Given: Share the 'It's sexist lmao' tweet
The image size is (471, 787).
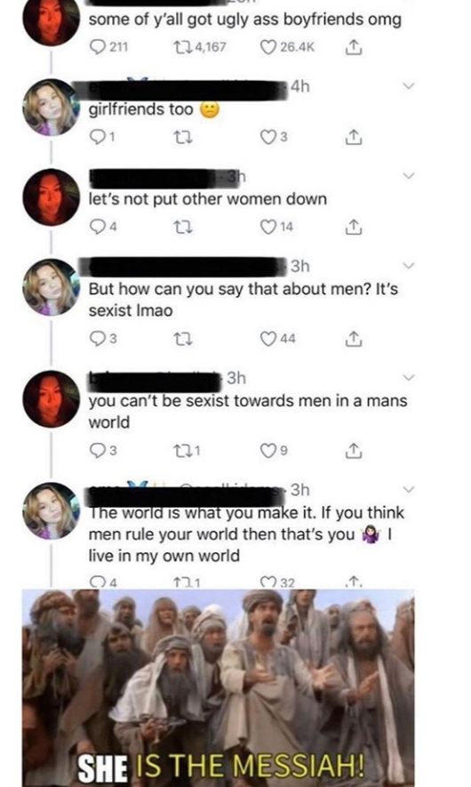Looking at the screenshot, I should pos(354,339).
